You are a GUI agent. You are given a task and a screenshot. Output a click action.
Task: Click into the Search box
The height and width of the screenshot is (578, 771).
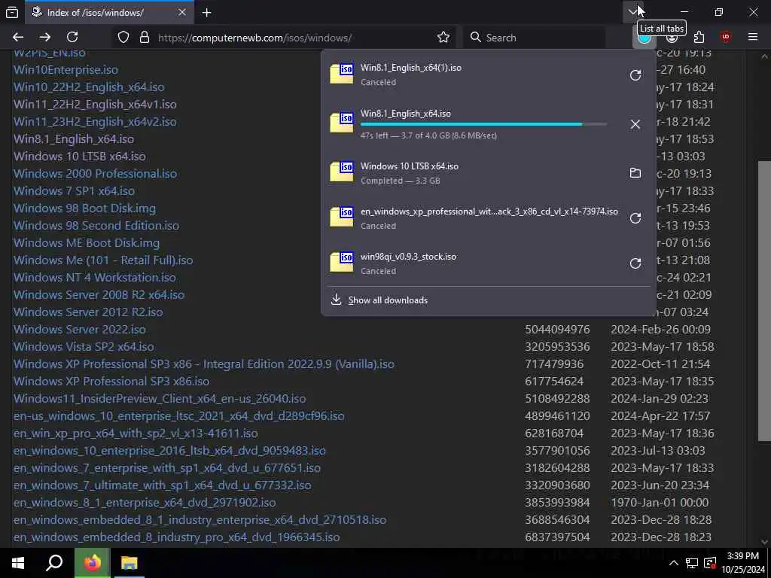[x=534, y=38]
